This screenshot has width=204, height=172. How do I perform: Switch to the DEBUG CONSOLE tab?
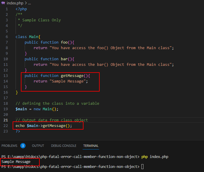pyautogui.click(x=63, y=146)
